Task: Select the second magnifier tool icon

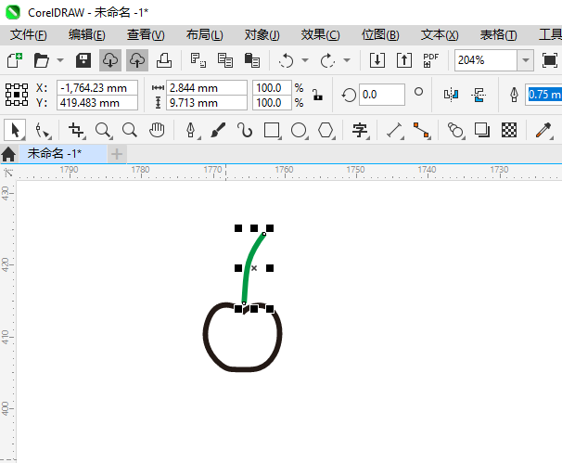Action: point(130,130)
